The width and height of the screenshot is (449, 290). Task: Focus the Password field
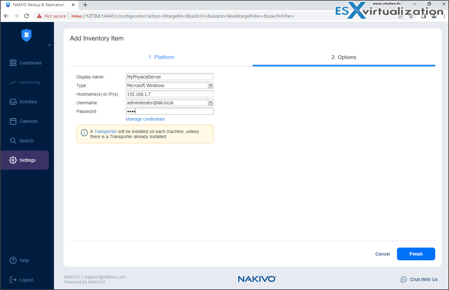click(170, 111)
